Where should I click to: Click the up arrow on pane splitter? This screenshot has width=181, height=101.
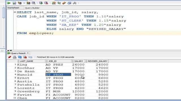(x=8, y=50)
